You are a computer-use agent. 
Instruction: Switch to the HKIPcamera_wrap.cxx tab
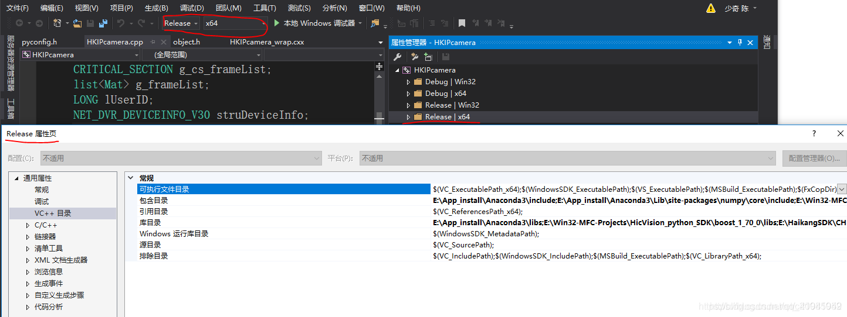click(267, 42)
